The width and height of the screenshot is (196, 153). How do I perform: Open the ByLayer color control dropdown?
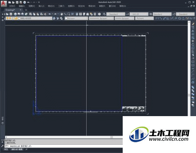pos(76,18)
